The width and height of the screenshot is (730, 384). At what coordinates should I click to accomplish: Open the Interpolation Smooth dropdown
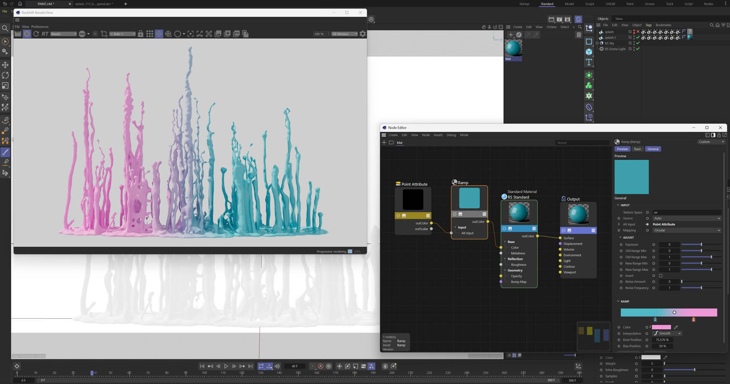coord(667,333)
